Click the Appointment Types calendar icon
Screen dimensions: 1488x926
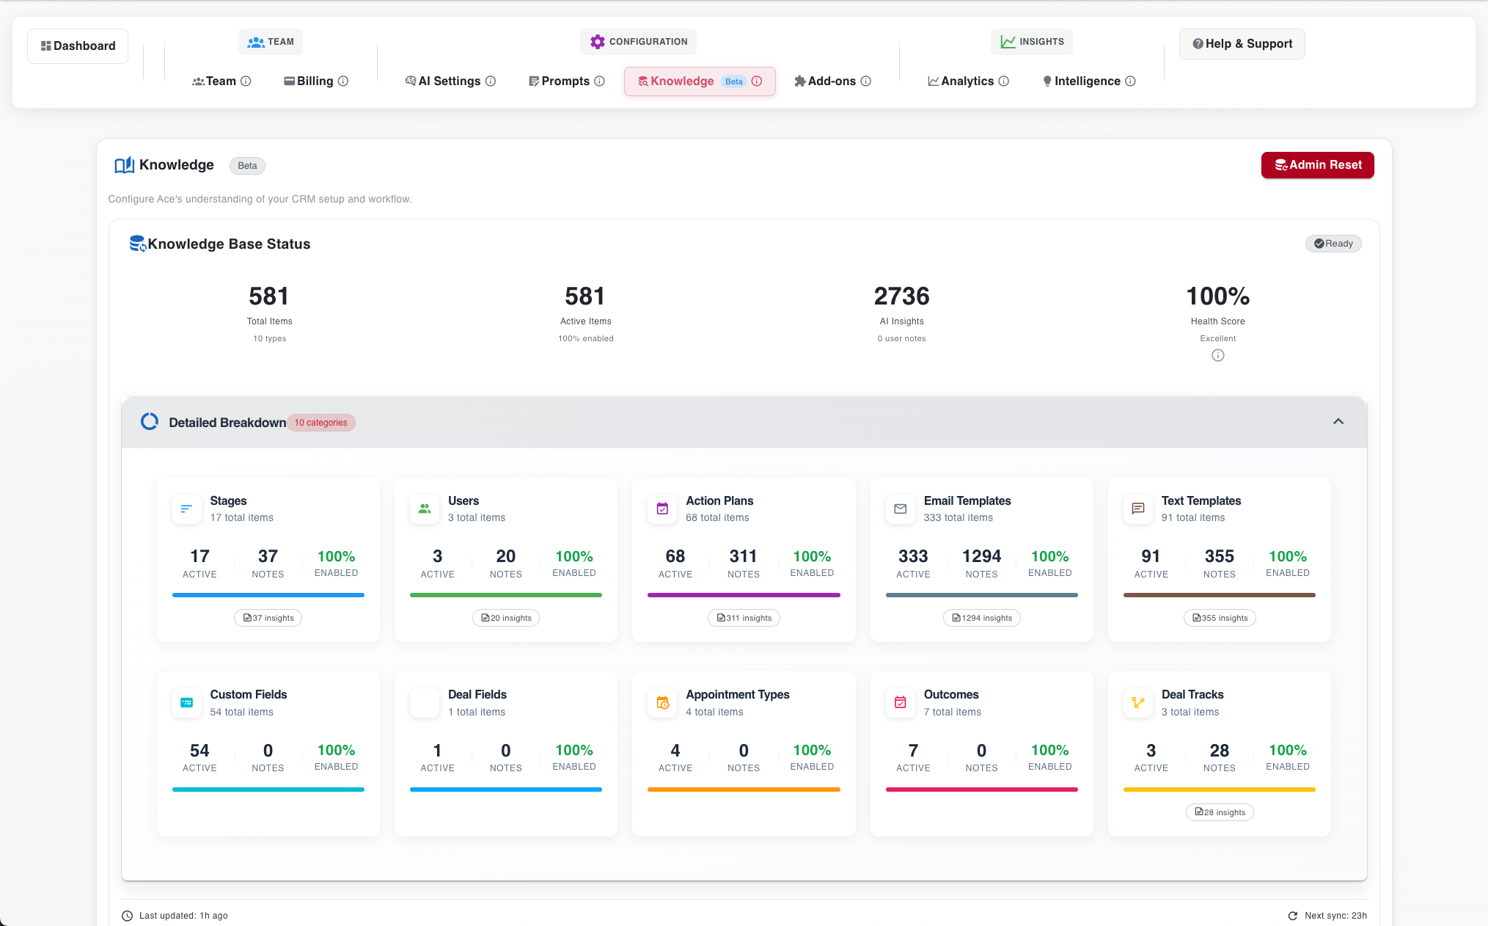click(662, 703)
